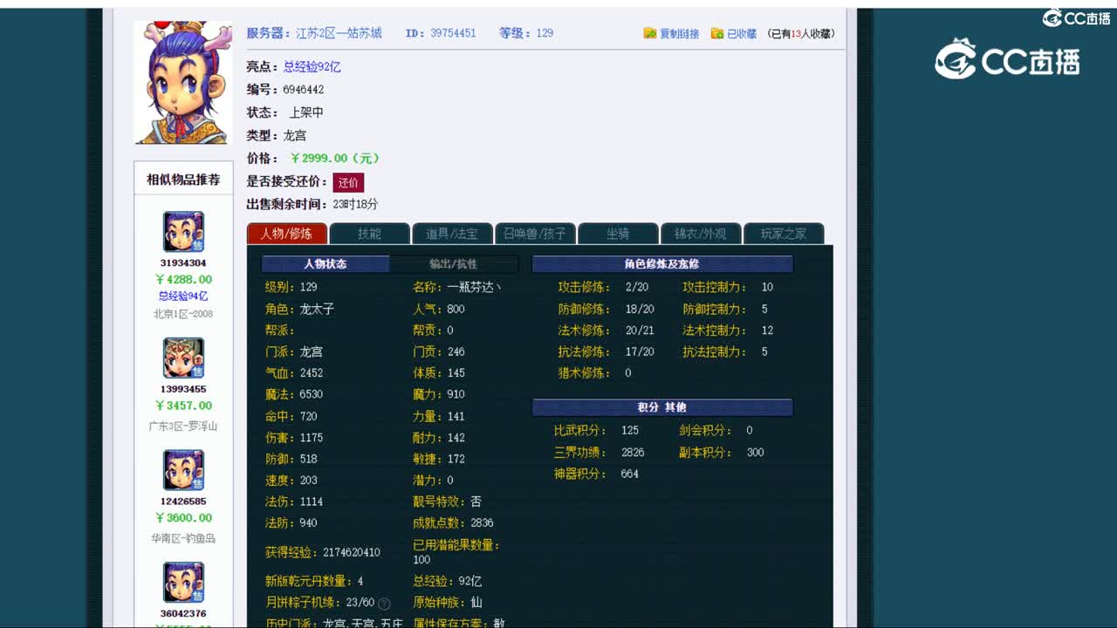Open the 玩家之家 tab
Image resolution: width=1117 pixels, height=628 pixels.
[x=783, y=233]
